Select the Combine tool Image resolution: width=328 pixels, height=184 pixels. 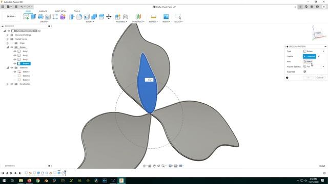coord(94,16)
